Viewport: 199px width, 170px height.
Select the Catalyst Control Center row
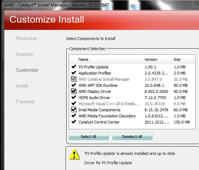click(132, 122)
